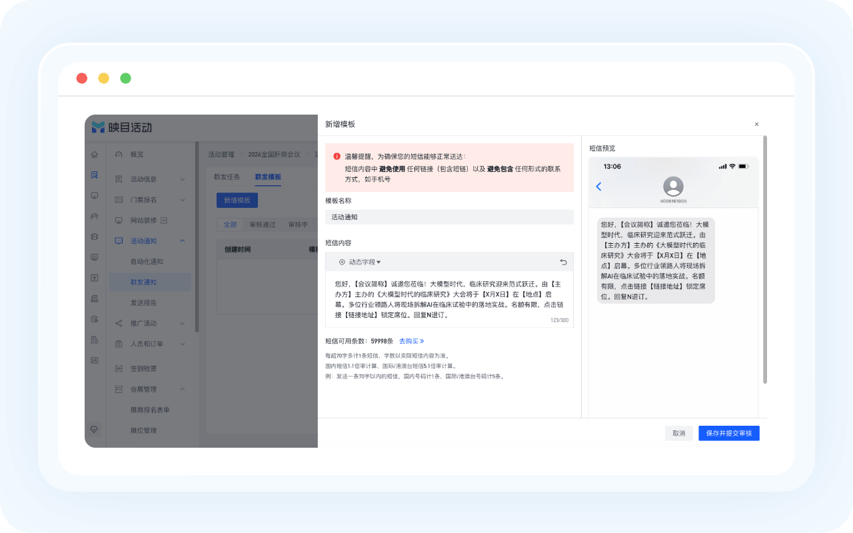Switch to the 群发模板 tab
This screenshot has height=533, width=853.
[268, 177]
